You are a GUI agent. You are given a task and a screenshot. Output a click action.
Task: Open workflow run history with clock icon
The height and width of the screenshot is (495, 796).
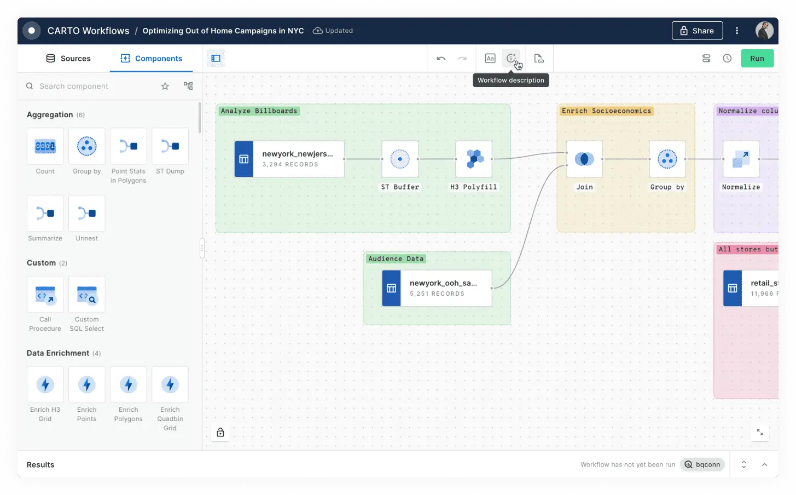(x=727, y=58)
